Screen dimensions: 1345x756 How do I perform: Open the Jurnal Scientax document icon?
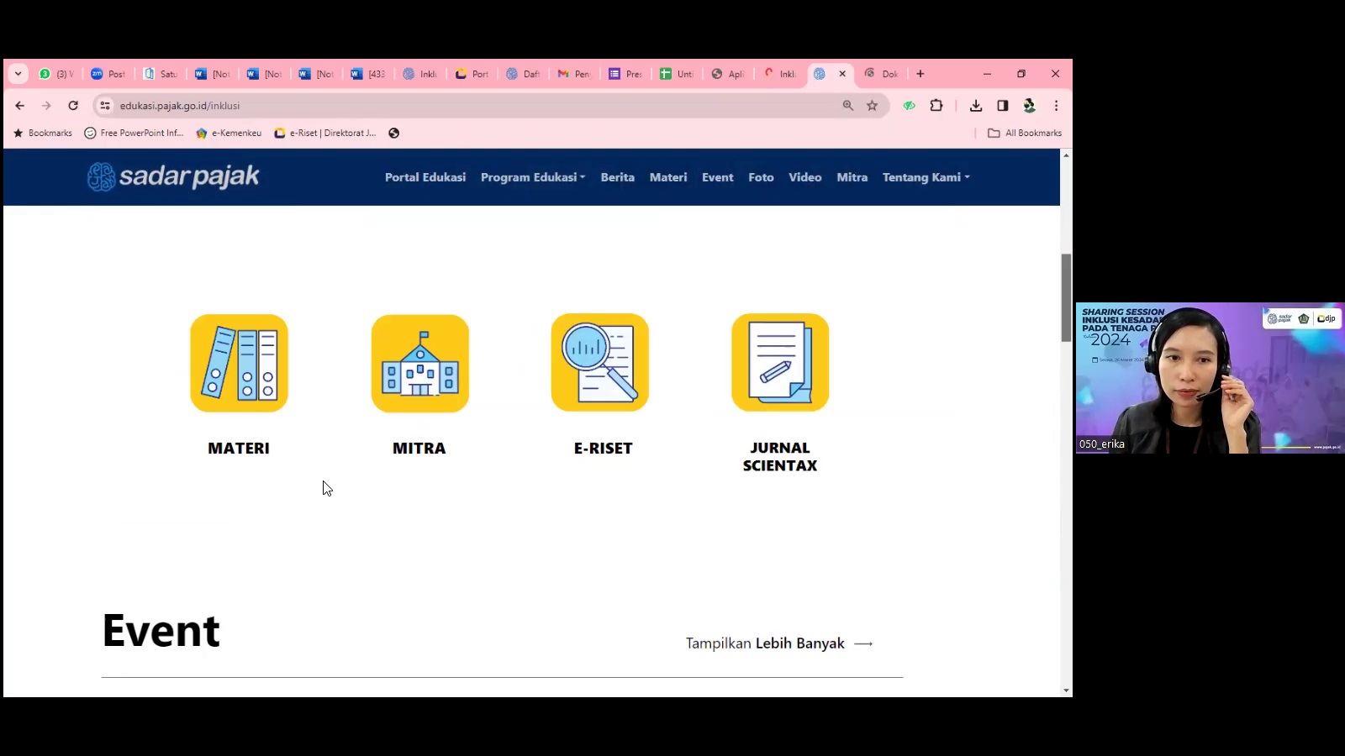click(779, 363)
